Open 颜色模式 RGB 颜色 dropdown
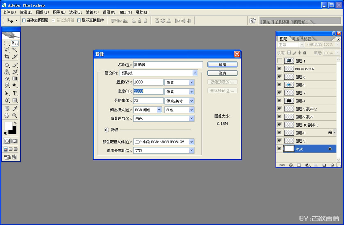The image size is (344, 225). click(159, 110)
